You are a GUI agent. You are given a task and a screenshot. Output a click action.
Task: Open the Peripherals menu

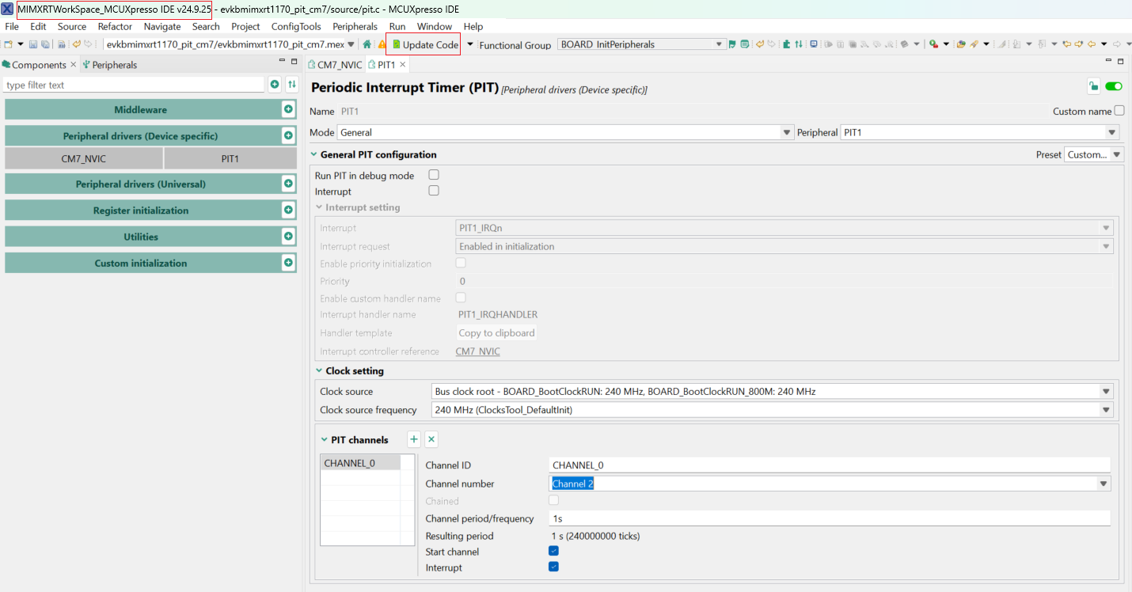355,26
